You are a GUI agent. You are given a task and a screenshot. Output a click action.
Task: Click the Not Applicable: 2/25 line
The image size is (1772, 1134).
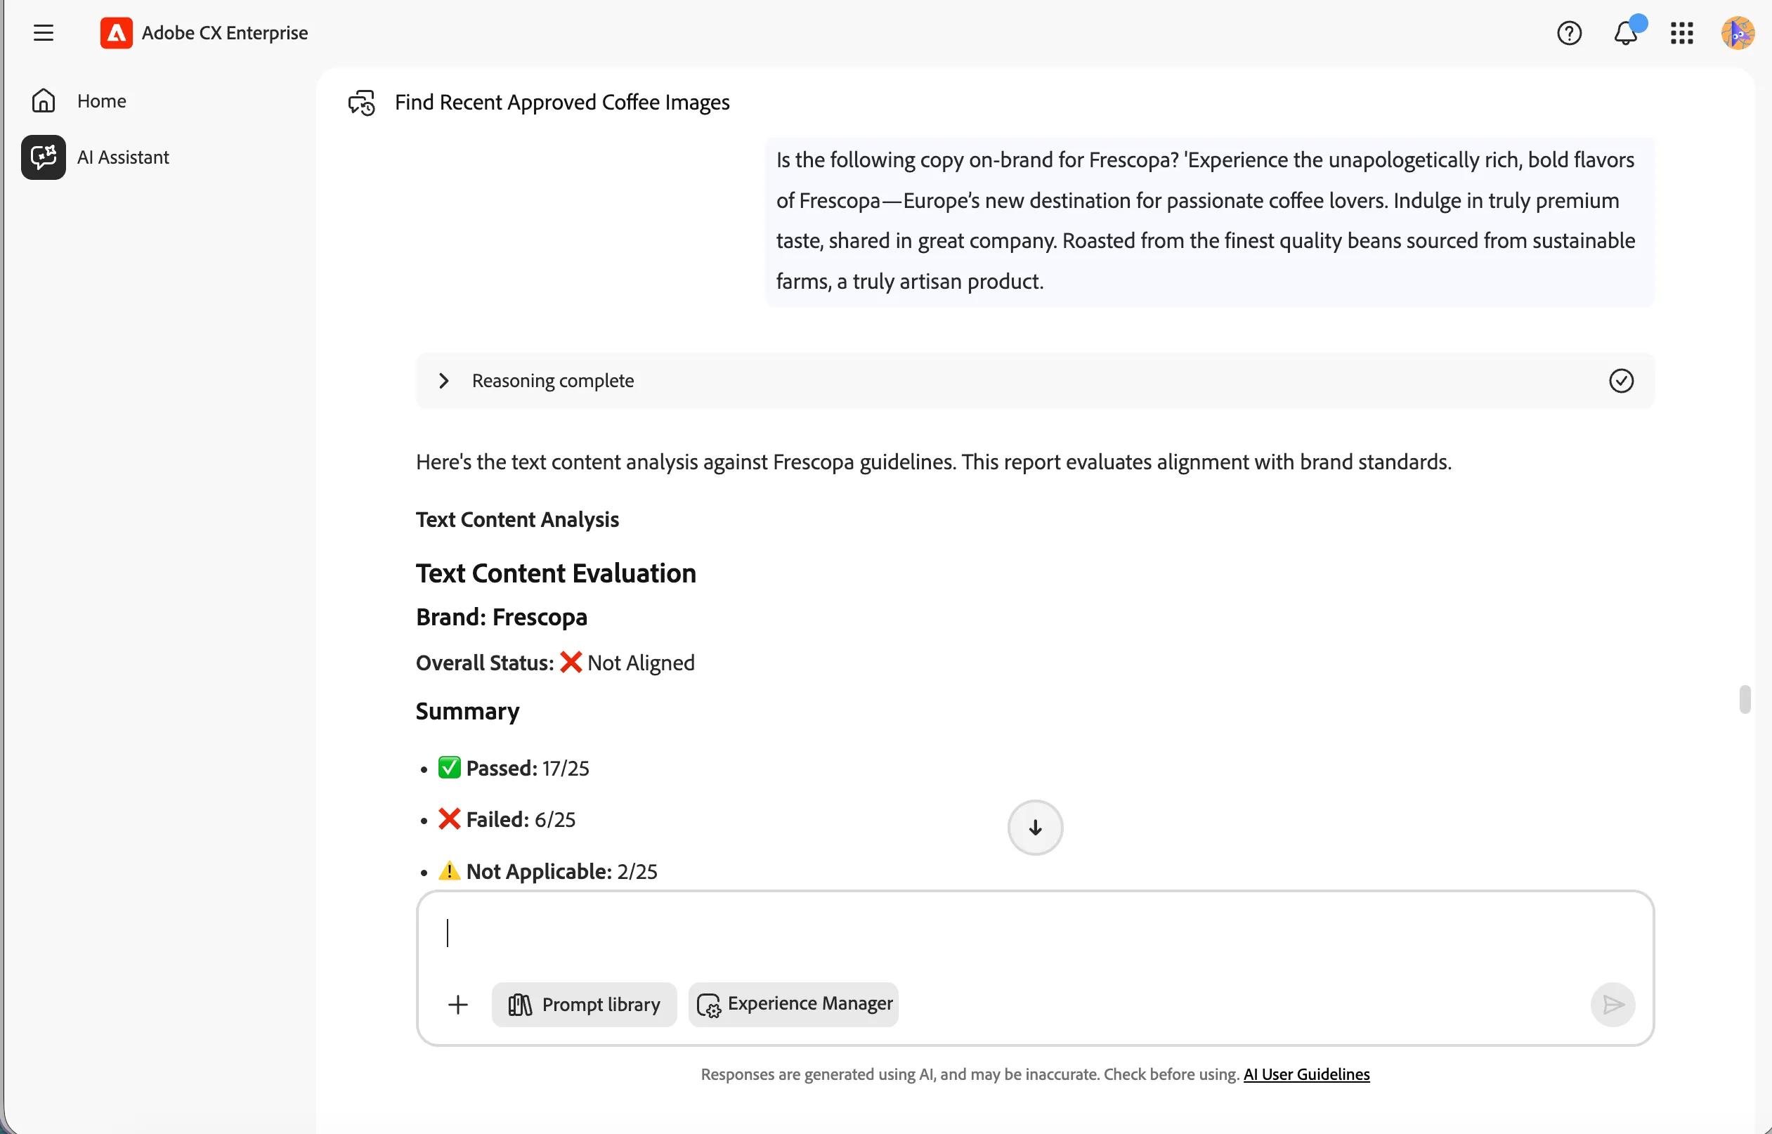point(547,871)
